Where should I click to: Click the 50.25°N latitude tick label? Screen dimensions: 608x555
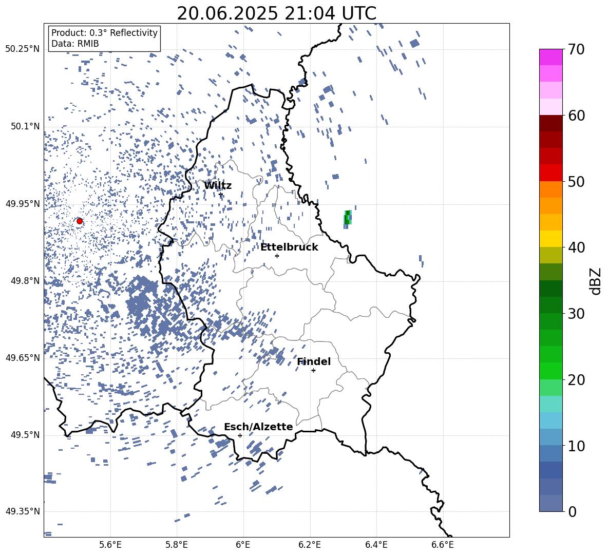pos(23,49)
